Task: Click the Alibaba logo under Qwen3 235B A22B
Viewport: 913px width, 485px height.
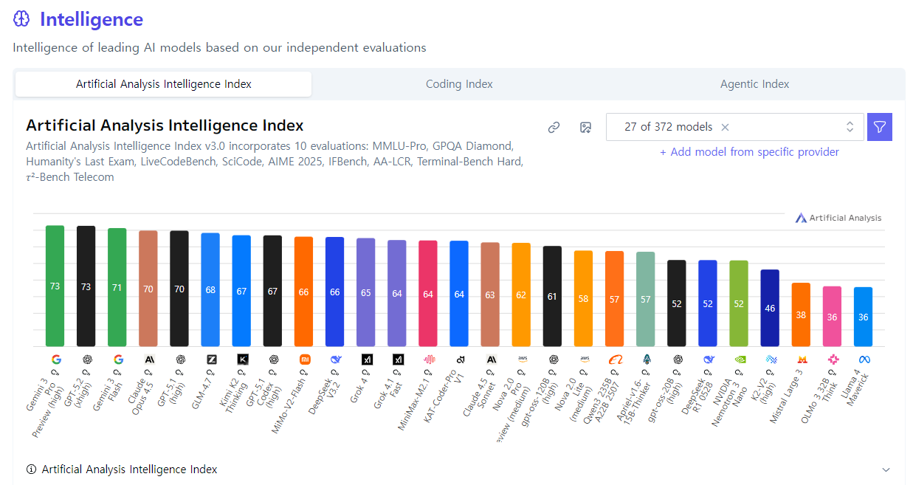Action: click(x=615, y=360)
